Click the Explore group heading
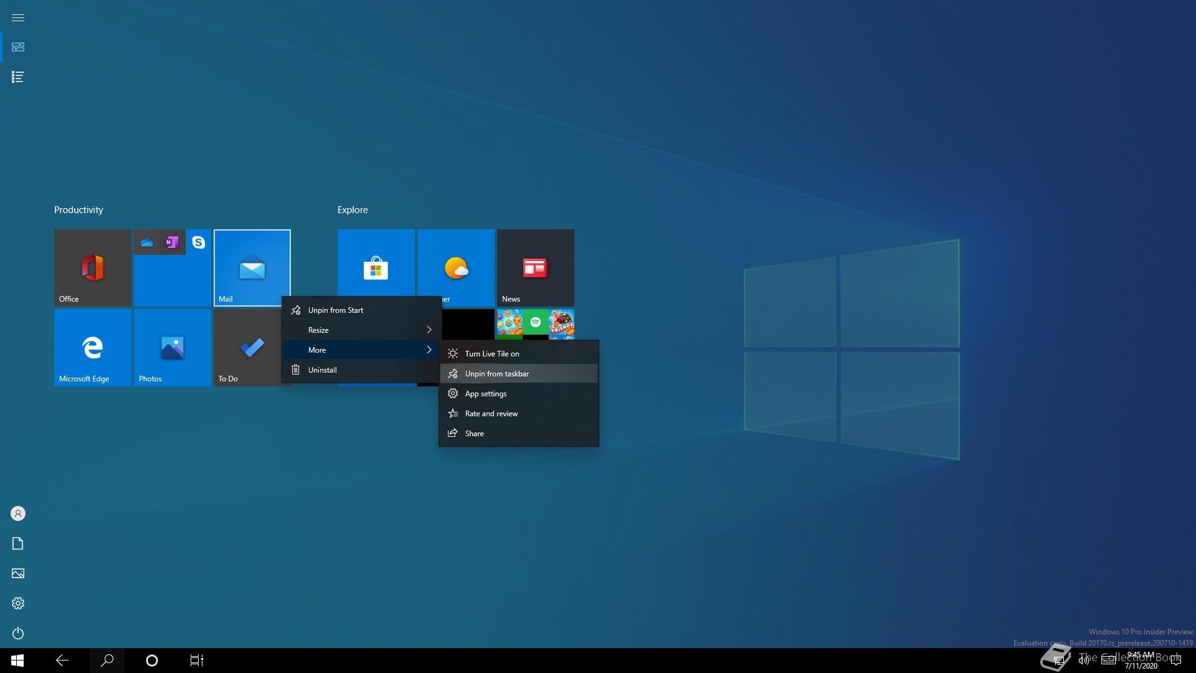Viewport: 1196px width, 673px height. 353,210
